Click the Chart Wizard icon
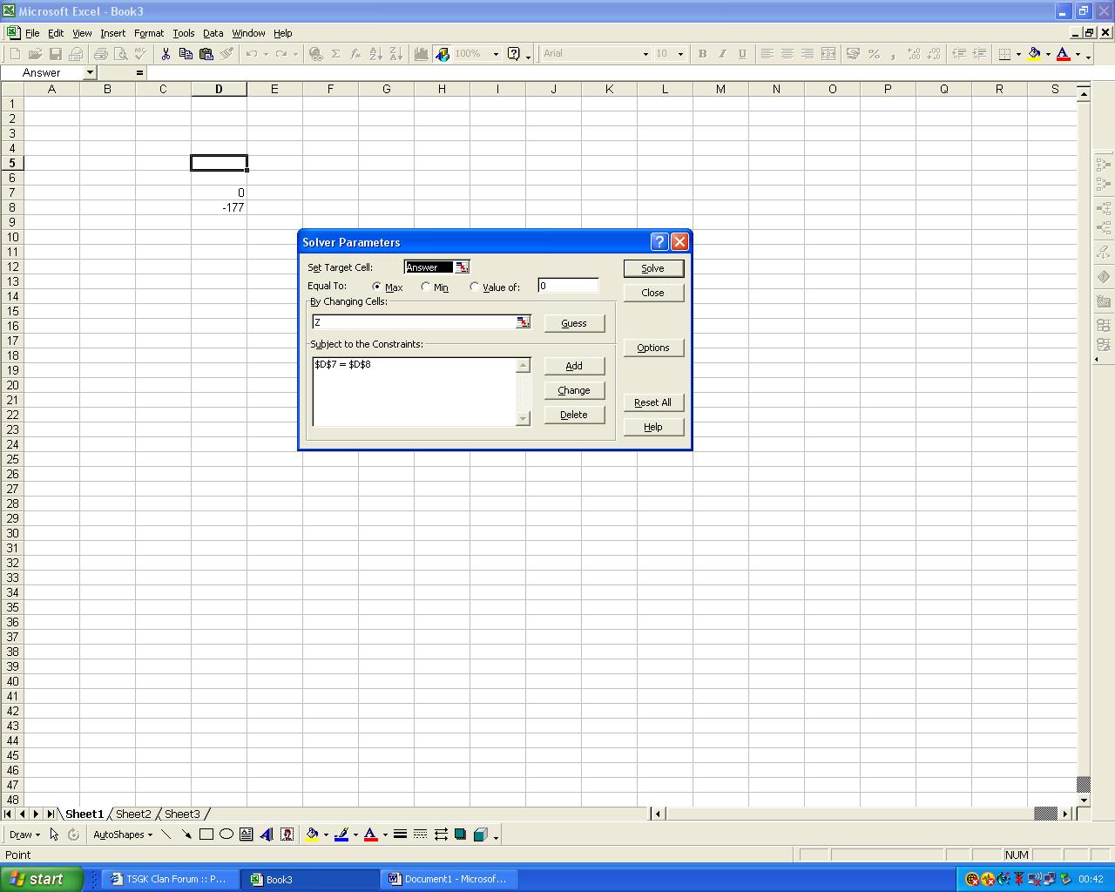 [x=422, y=54]
